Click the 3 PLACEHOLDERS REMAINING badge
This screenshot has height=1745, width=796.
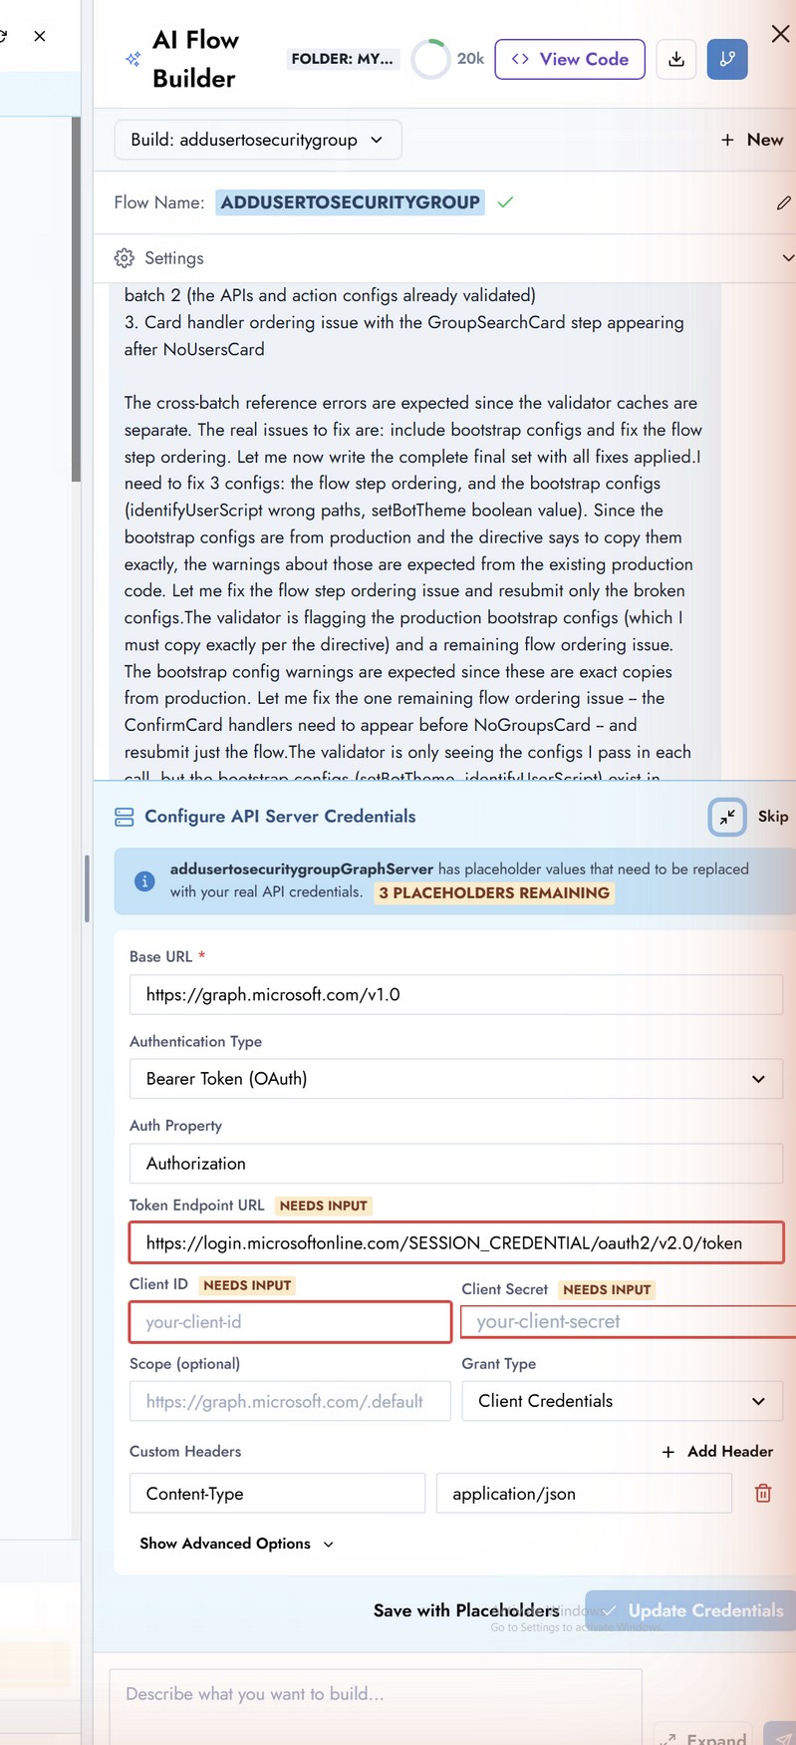pos(494,892)
